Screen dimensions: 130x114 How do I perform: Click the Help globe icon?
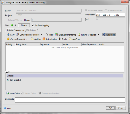point(5,108)
